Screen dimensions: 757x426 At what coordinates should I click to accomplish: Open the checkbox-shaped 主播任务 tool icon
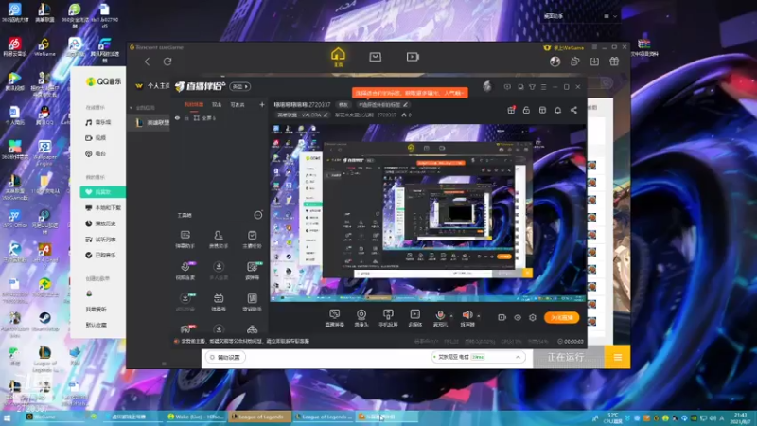pos(252,240)
